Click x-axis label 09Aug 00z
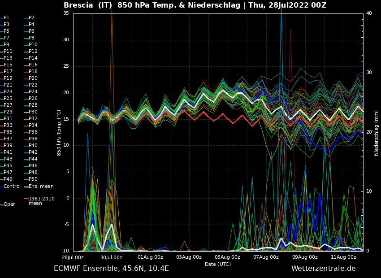The image size is (381, 278). [305, 257]
